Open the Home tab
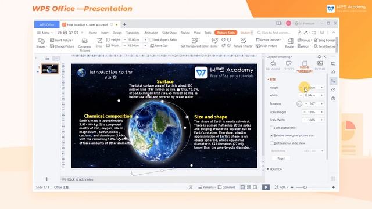The width and height of the screenshot is (372, 209). click(93, 33)
